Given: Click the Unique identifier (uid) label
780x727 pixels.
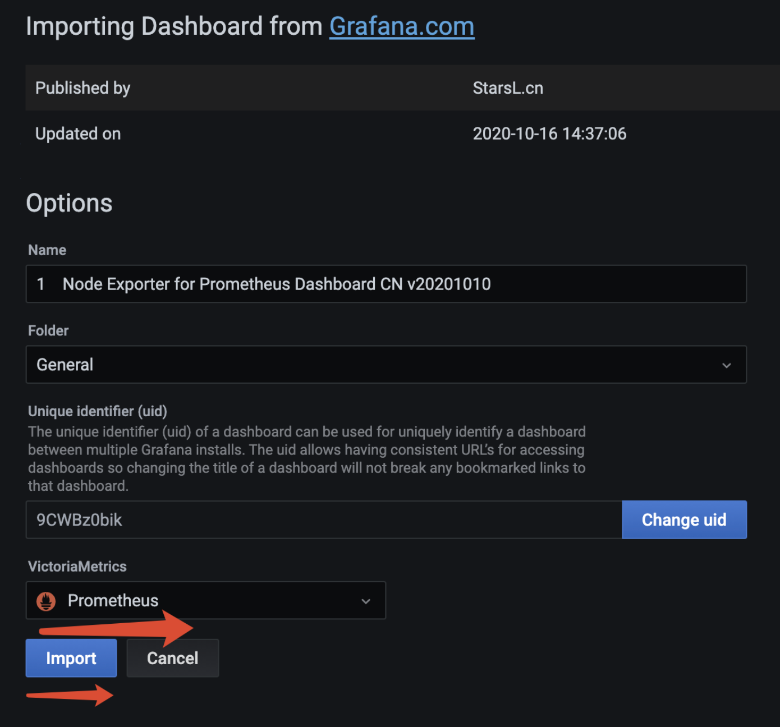Looking at the screenshot, I should 98,411.
